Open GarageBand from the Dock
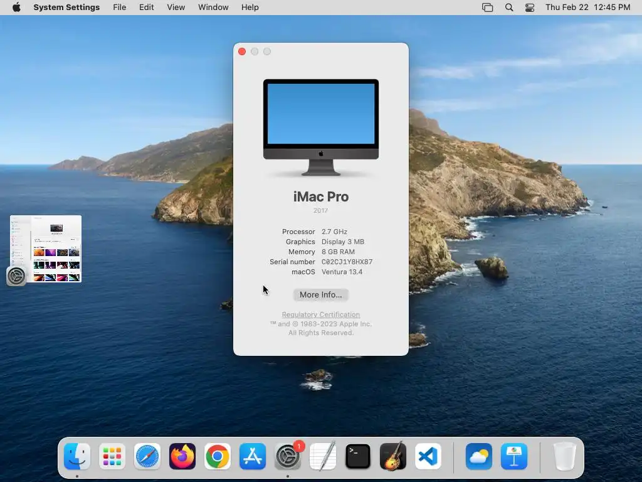 coord(393,456)
